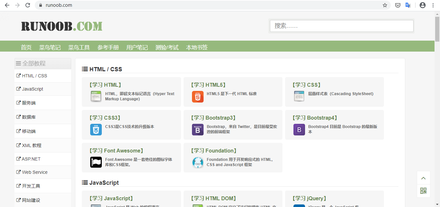This screenshot has width=440, height=207.
Task: Click the Bootstrap4 purple B icon
Action: (x=299, y=129)
